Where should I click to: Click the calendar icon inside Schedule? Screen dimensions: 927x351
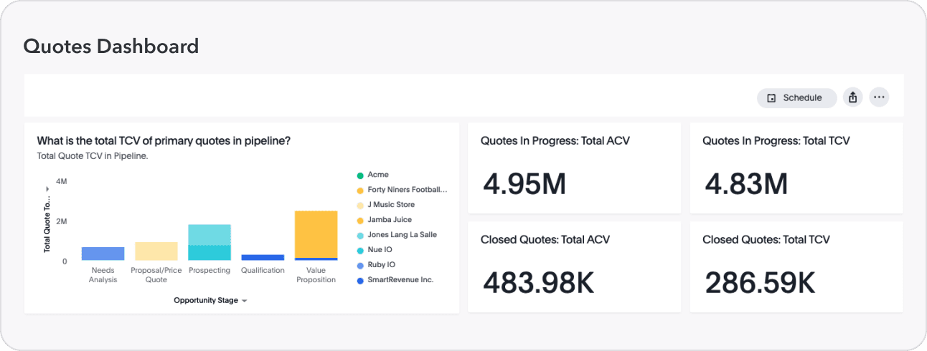tap(771, 98)
